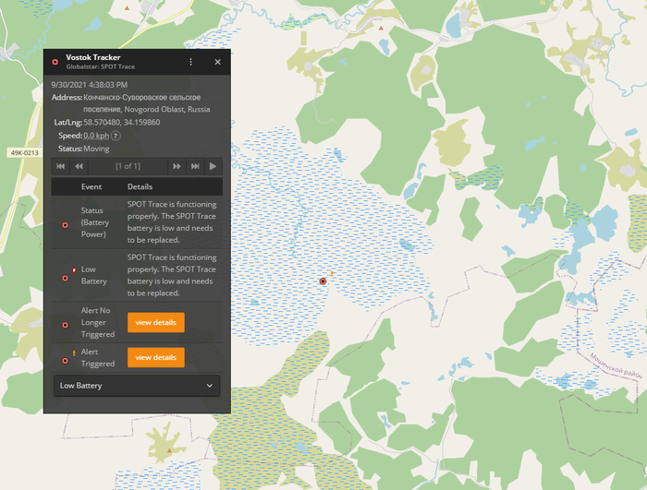Viewport: 647px width, 490px height.
Task: Advance to the next position record
Action: [x=176, y=166]
